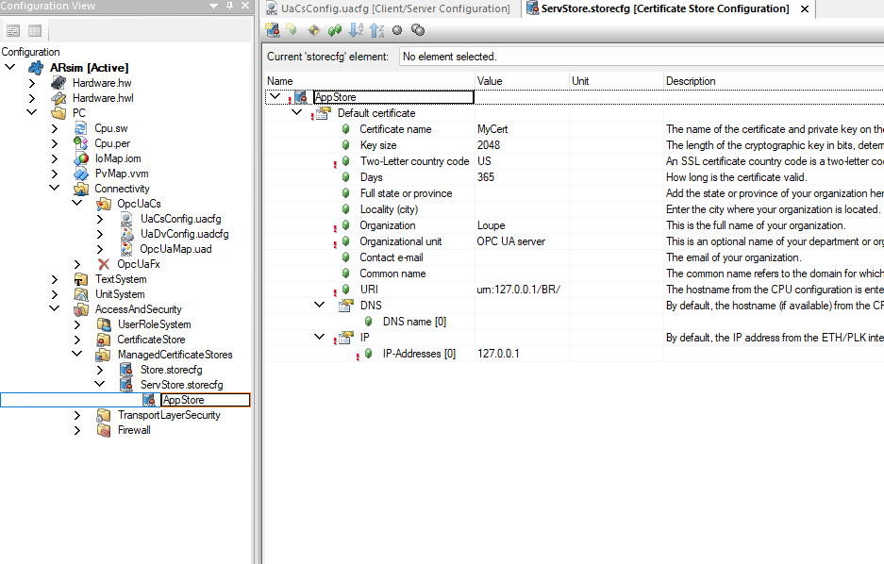Click the Organization value Loupe
This screenshot has width=884, height=564.
[x=491, y=225]
